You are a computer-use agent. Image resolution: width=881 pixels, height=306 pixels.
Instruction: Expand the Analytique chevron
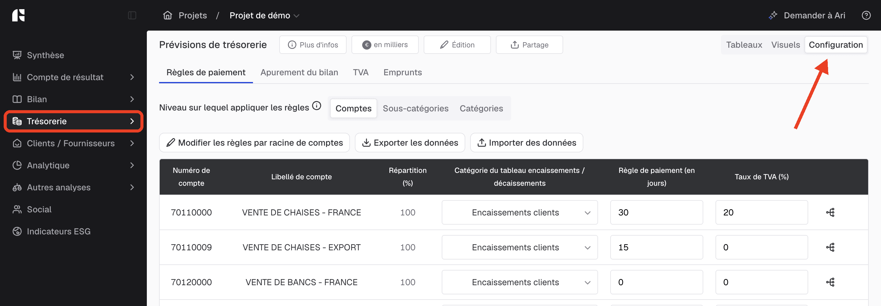132,165
